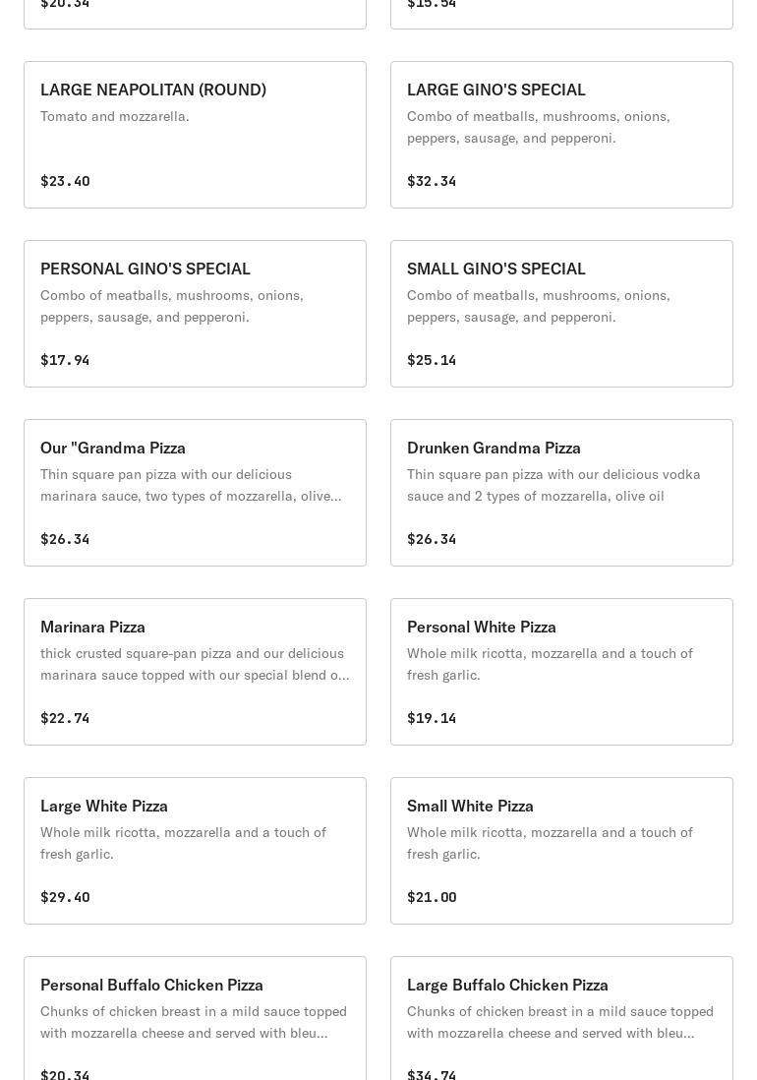This screenshot has width=757, height=1080.
Task: Choose the Personal White Pizza card
Action: [x=561, y=672]
